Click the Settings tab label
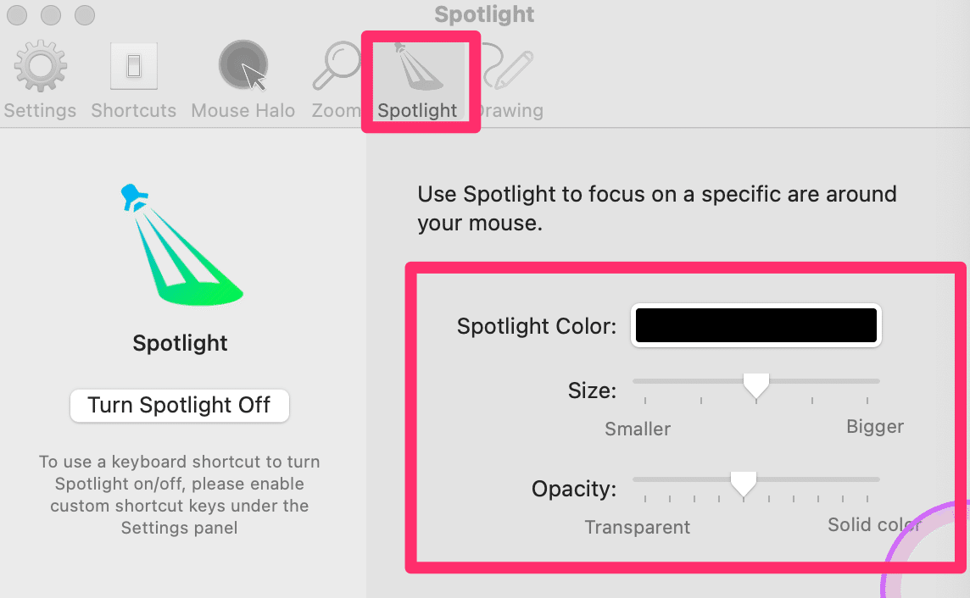Viewport: 970px width, 598px height. pos(40,111)
